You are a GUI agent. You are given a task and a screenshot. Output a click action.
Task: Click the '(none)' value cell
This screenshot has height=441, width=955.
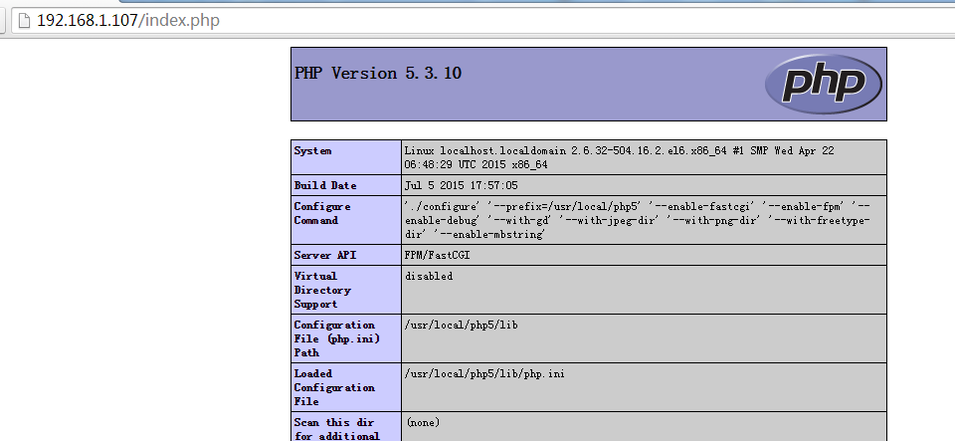click(x=644, y=426)
